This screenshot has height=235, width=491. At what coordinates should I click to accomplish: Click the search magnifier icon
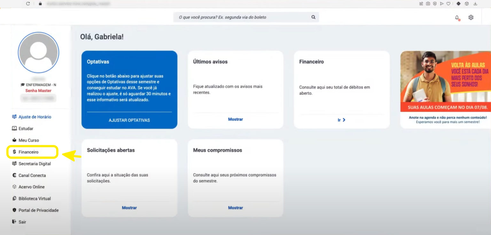click(313, 17)
